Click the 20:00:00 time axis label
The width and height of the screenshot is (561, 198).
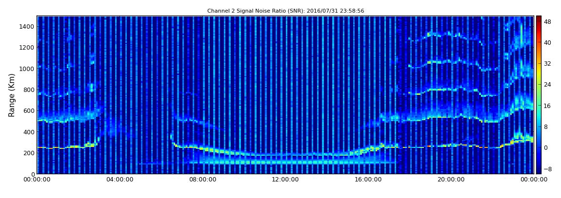[x=452, y=180]
